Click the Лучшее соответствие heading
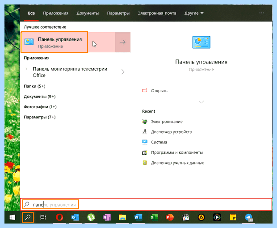Screen dimensions: 277x228 click(x=45, y=27)
